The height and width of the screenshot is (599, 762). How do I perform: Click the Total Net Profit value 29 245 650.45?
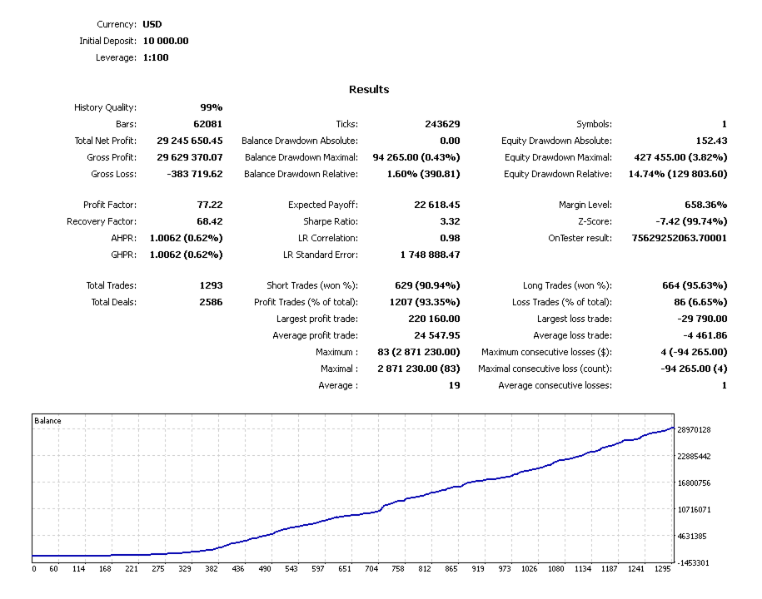pos(190,141)
